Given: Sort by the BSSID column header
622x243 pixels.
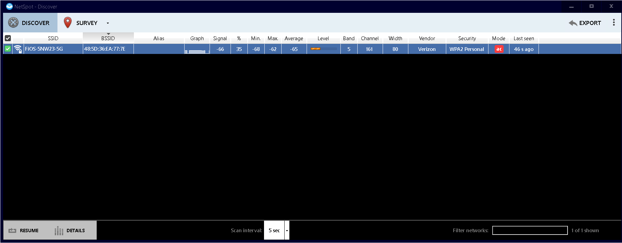Looking at the screenshot, I should point(108,38).
